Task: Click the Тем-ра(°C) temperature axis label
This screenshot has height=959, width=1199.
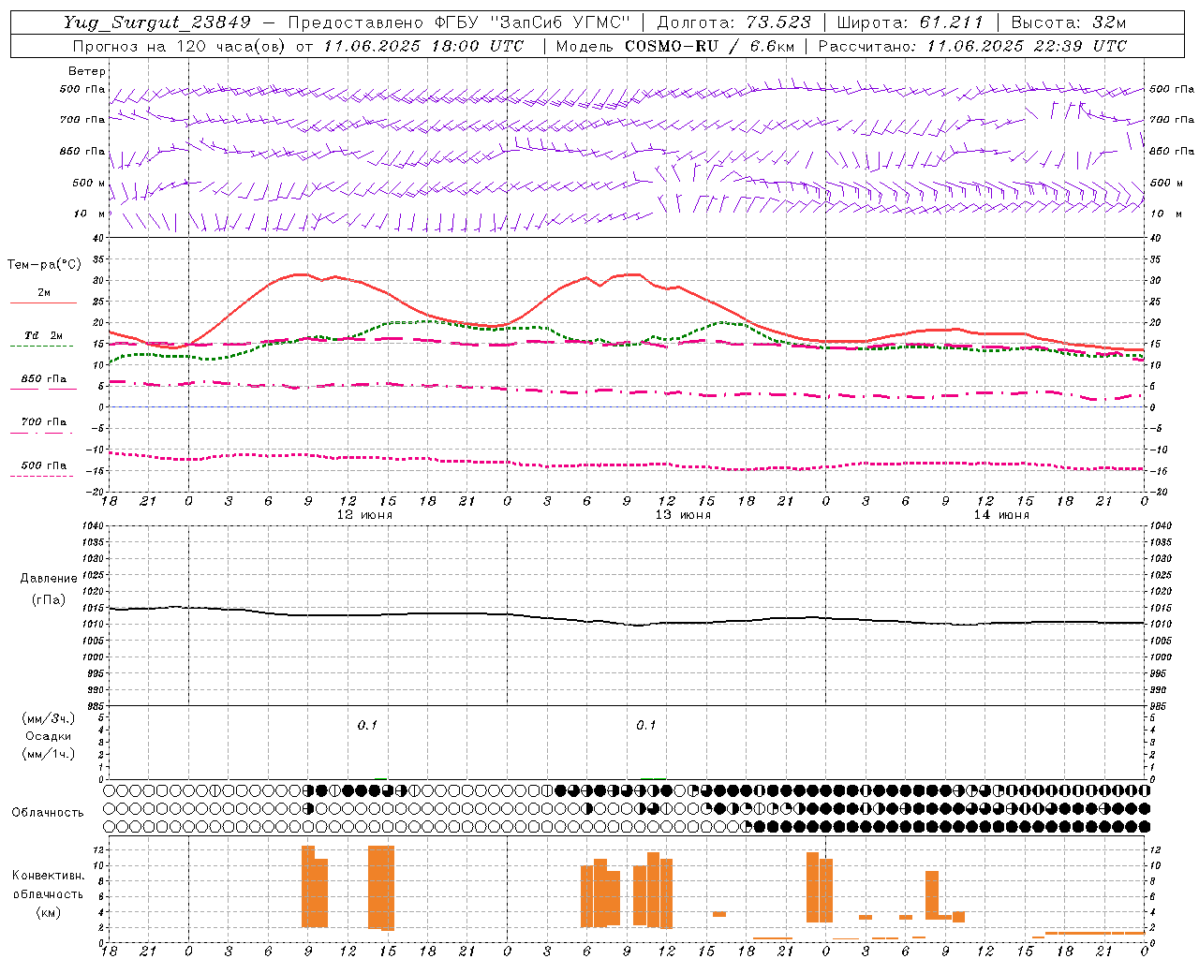Action: [44, 265]
